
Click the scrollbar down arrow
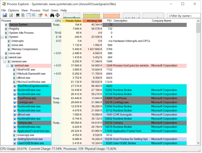click(198, 143)
